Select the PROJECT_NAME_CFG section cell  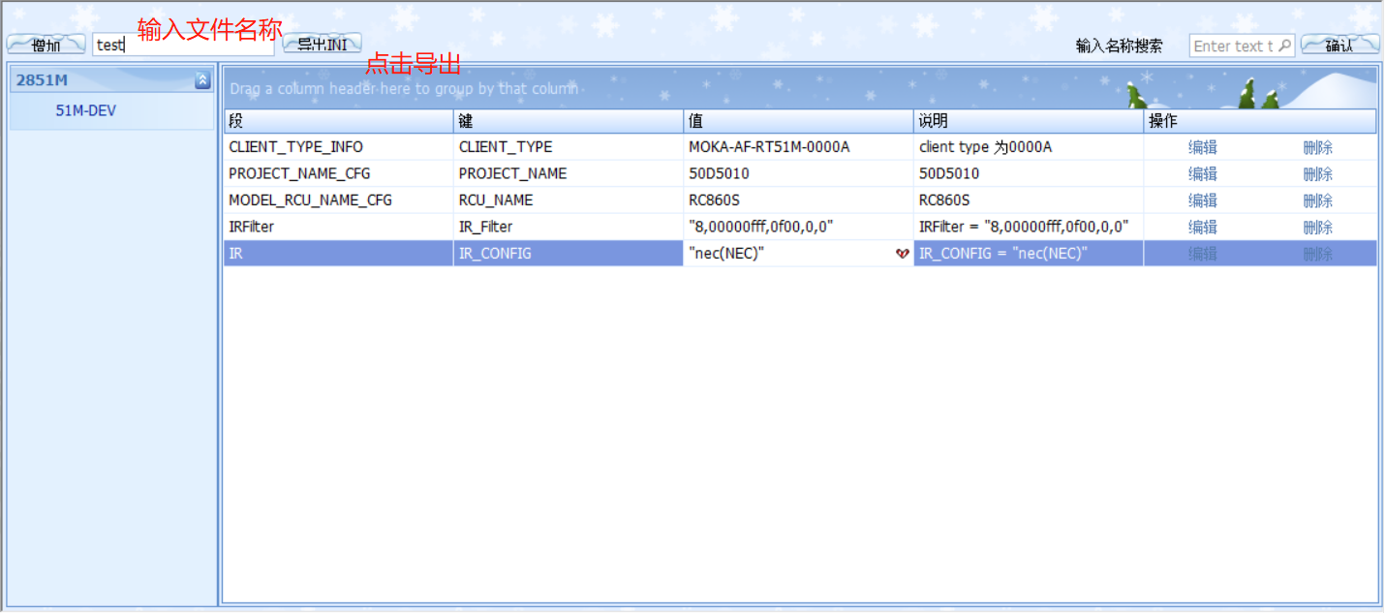point(338,174)
